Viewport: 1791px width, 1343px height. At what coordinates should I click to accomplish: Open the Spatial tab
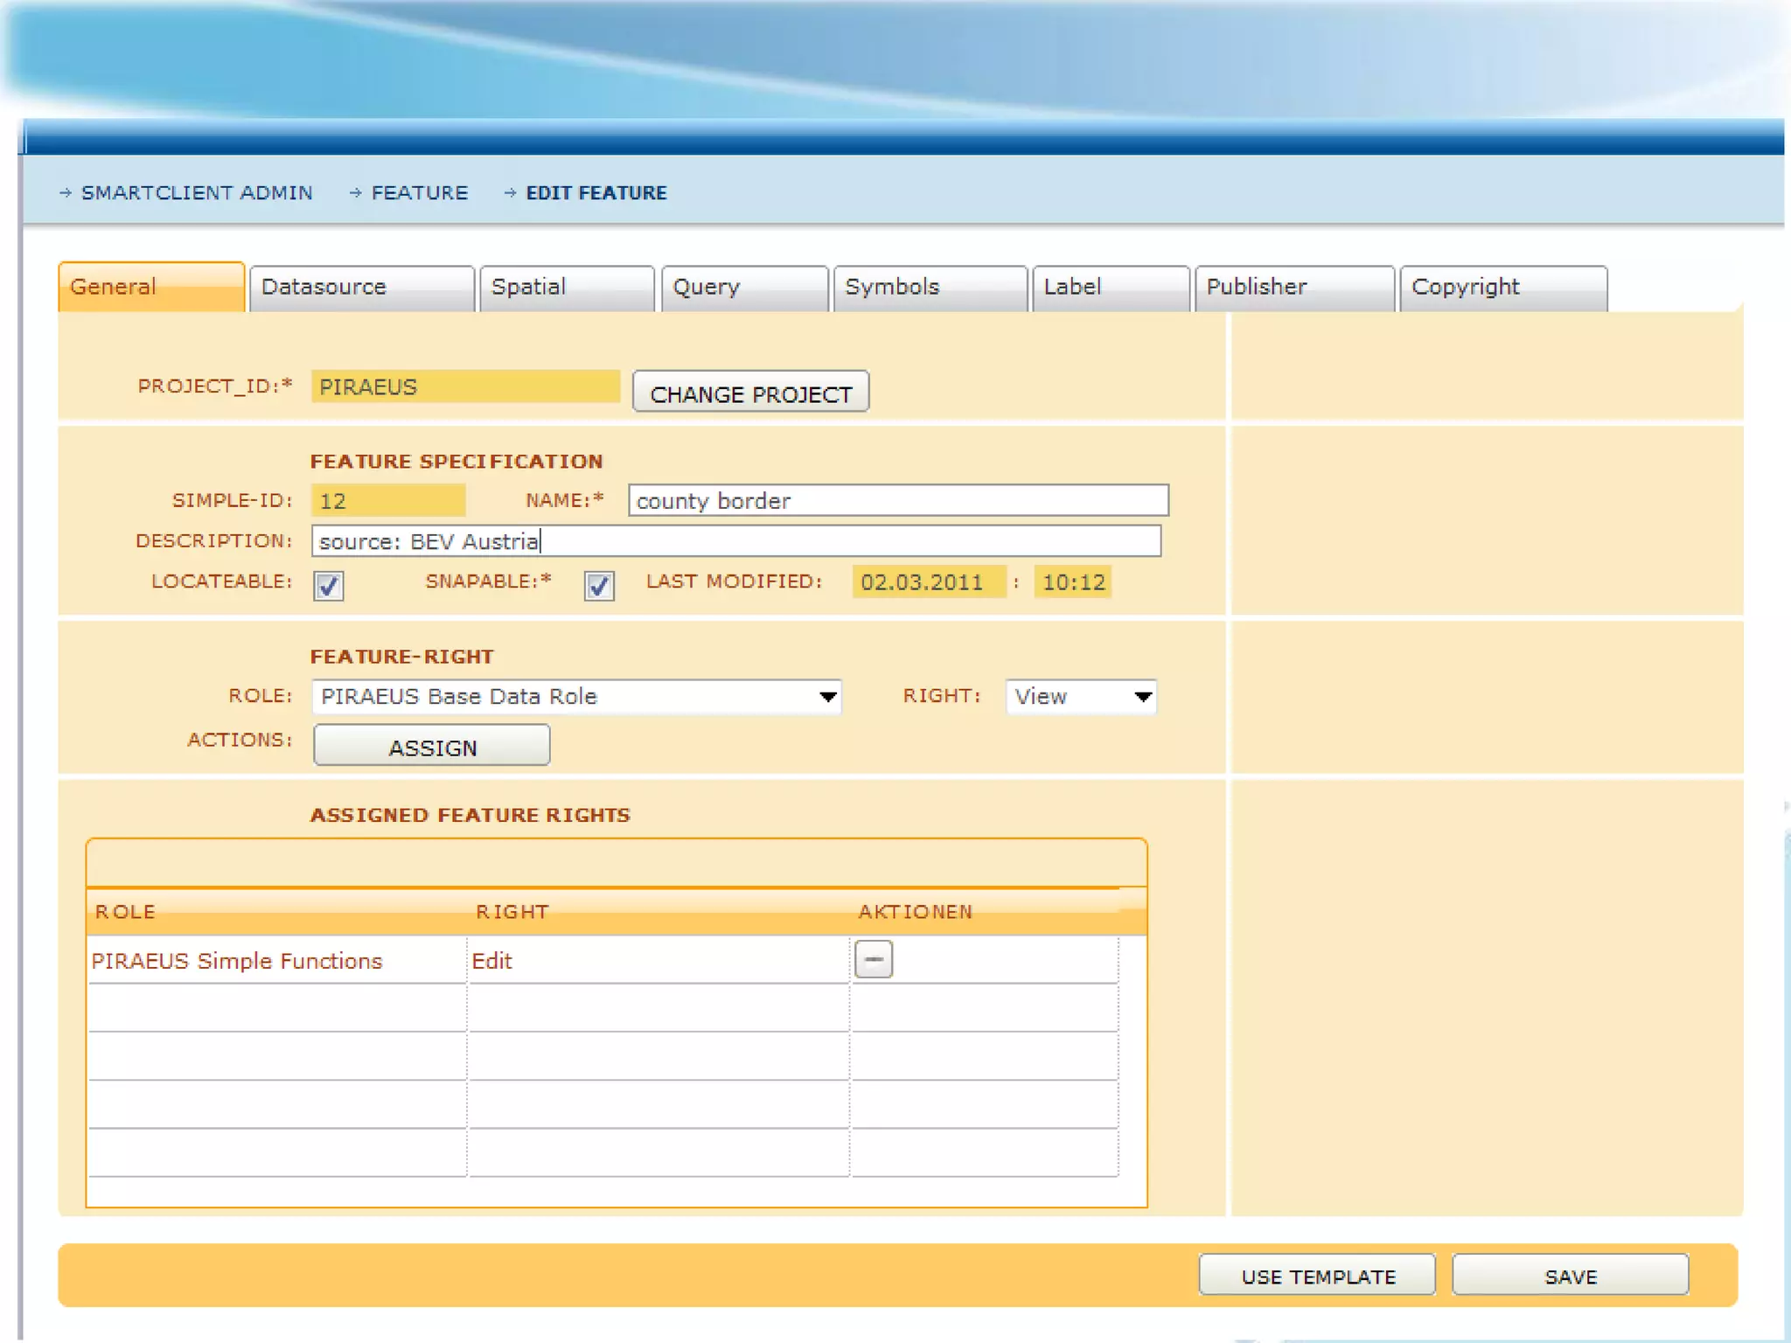coord(566,288)
